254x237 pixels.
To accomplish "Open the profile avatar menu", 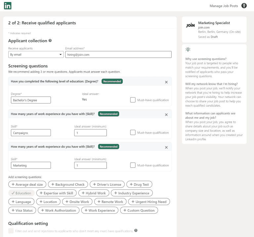I will pos(244,6).
